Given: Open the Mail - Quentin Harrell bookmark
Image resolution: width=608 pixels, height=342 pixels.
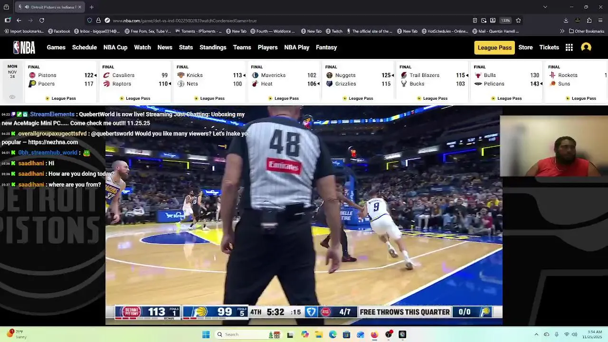Looking at the screenshot, I should [x=495, y=31].
